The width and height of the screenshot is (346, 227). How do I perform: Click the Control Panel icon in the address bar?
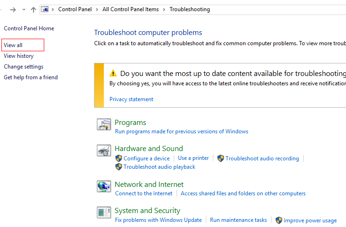pyautogui.click(x=45, y=9)
